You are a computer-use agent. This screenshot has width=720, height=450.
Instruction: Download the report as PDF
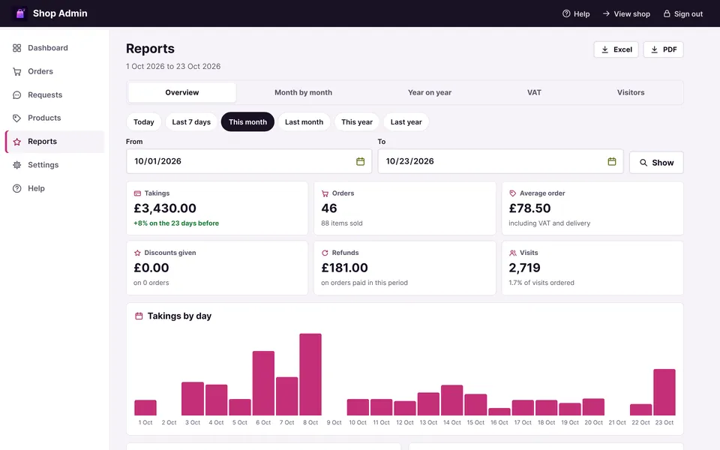[x=664, y=49]
